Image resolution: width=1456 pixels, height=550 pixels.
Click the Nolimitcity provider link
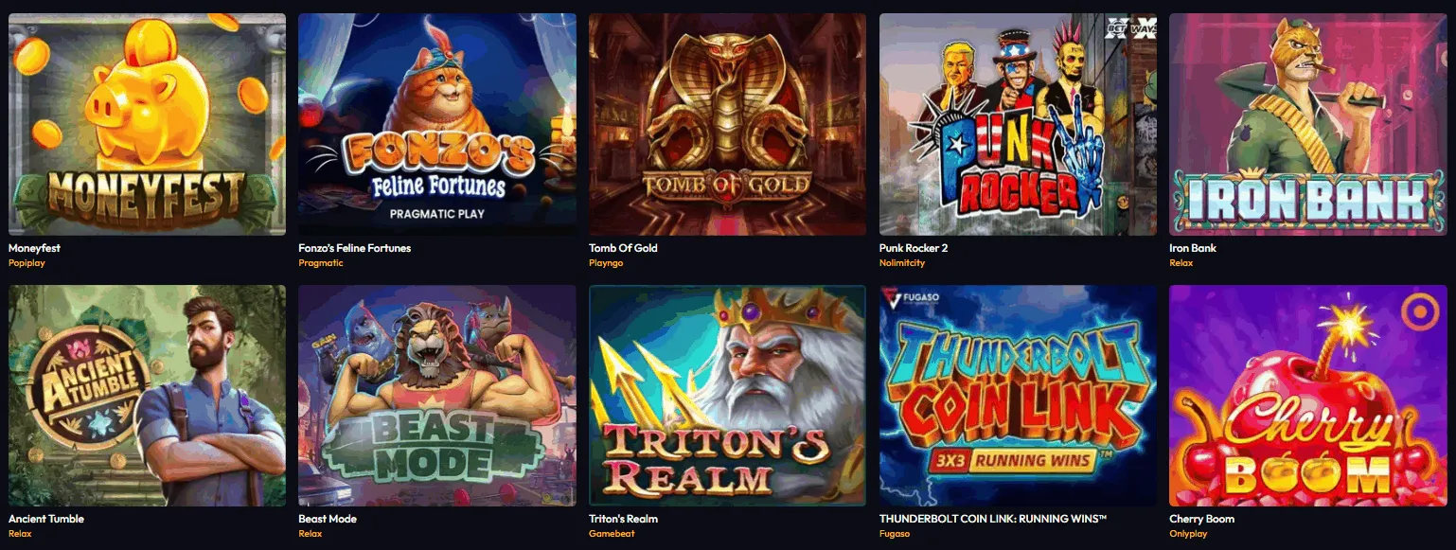point(902,263)
